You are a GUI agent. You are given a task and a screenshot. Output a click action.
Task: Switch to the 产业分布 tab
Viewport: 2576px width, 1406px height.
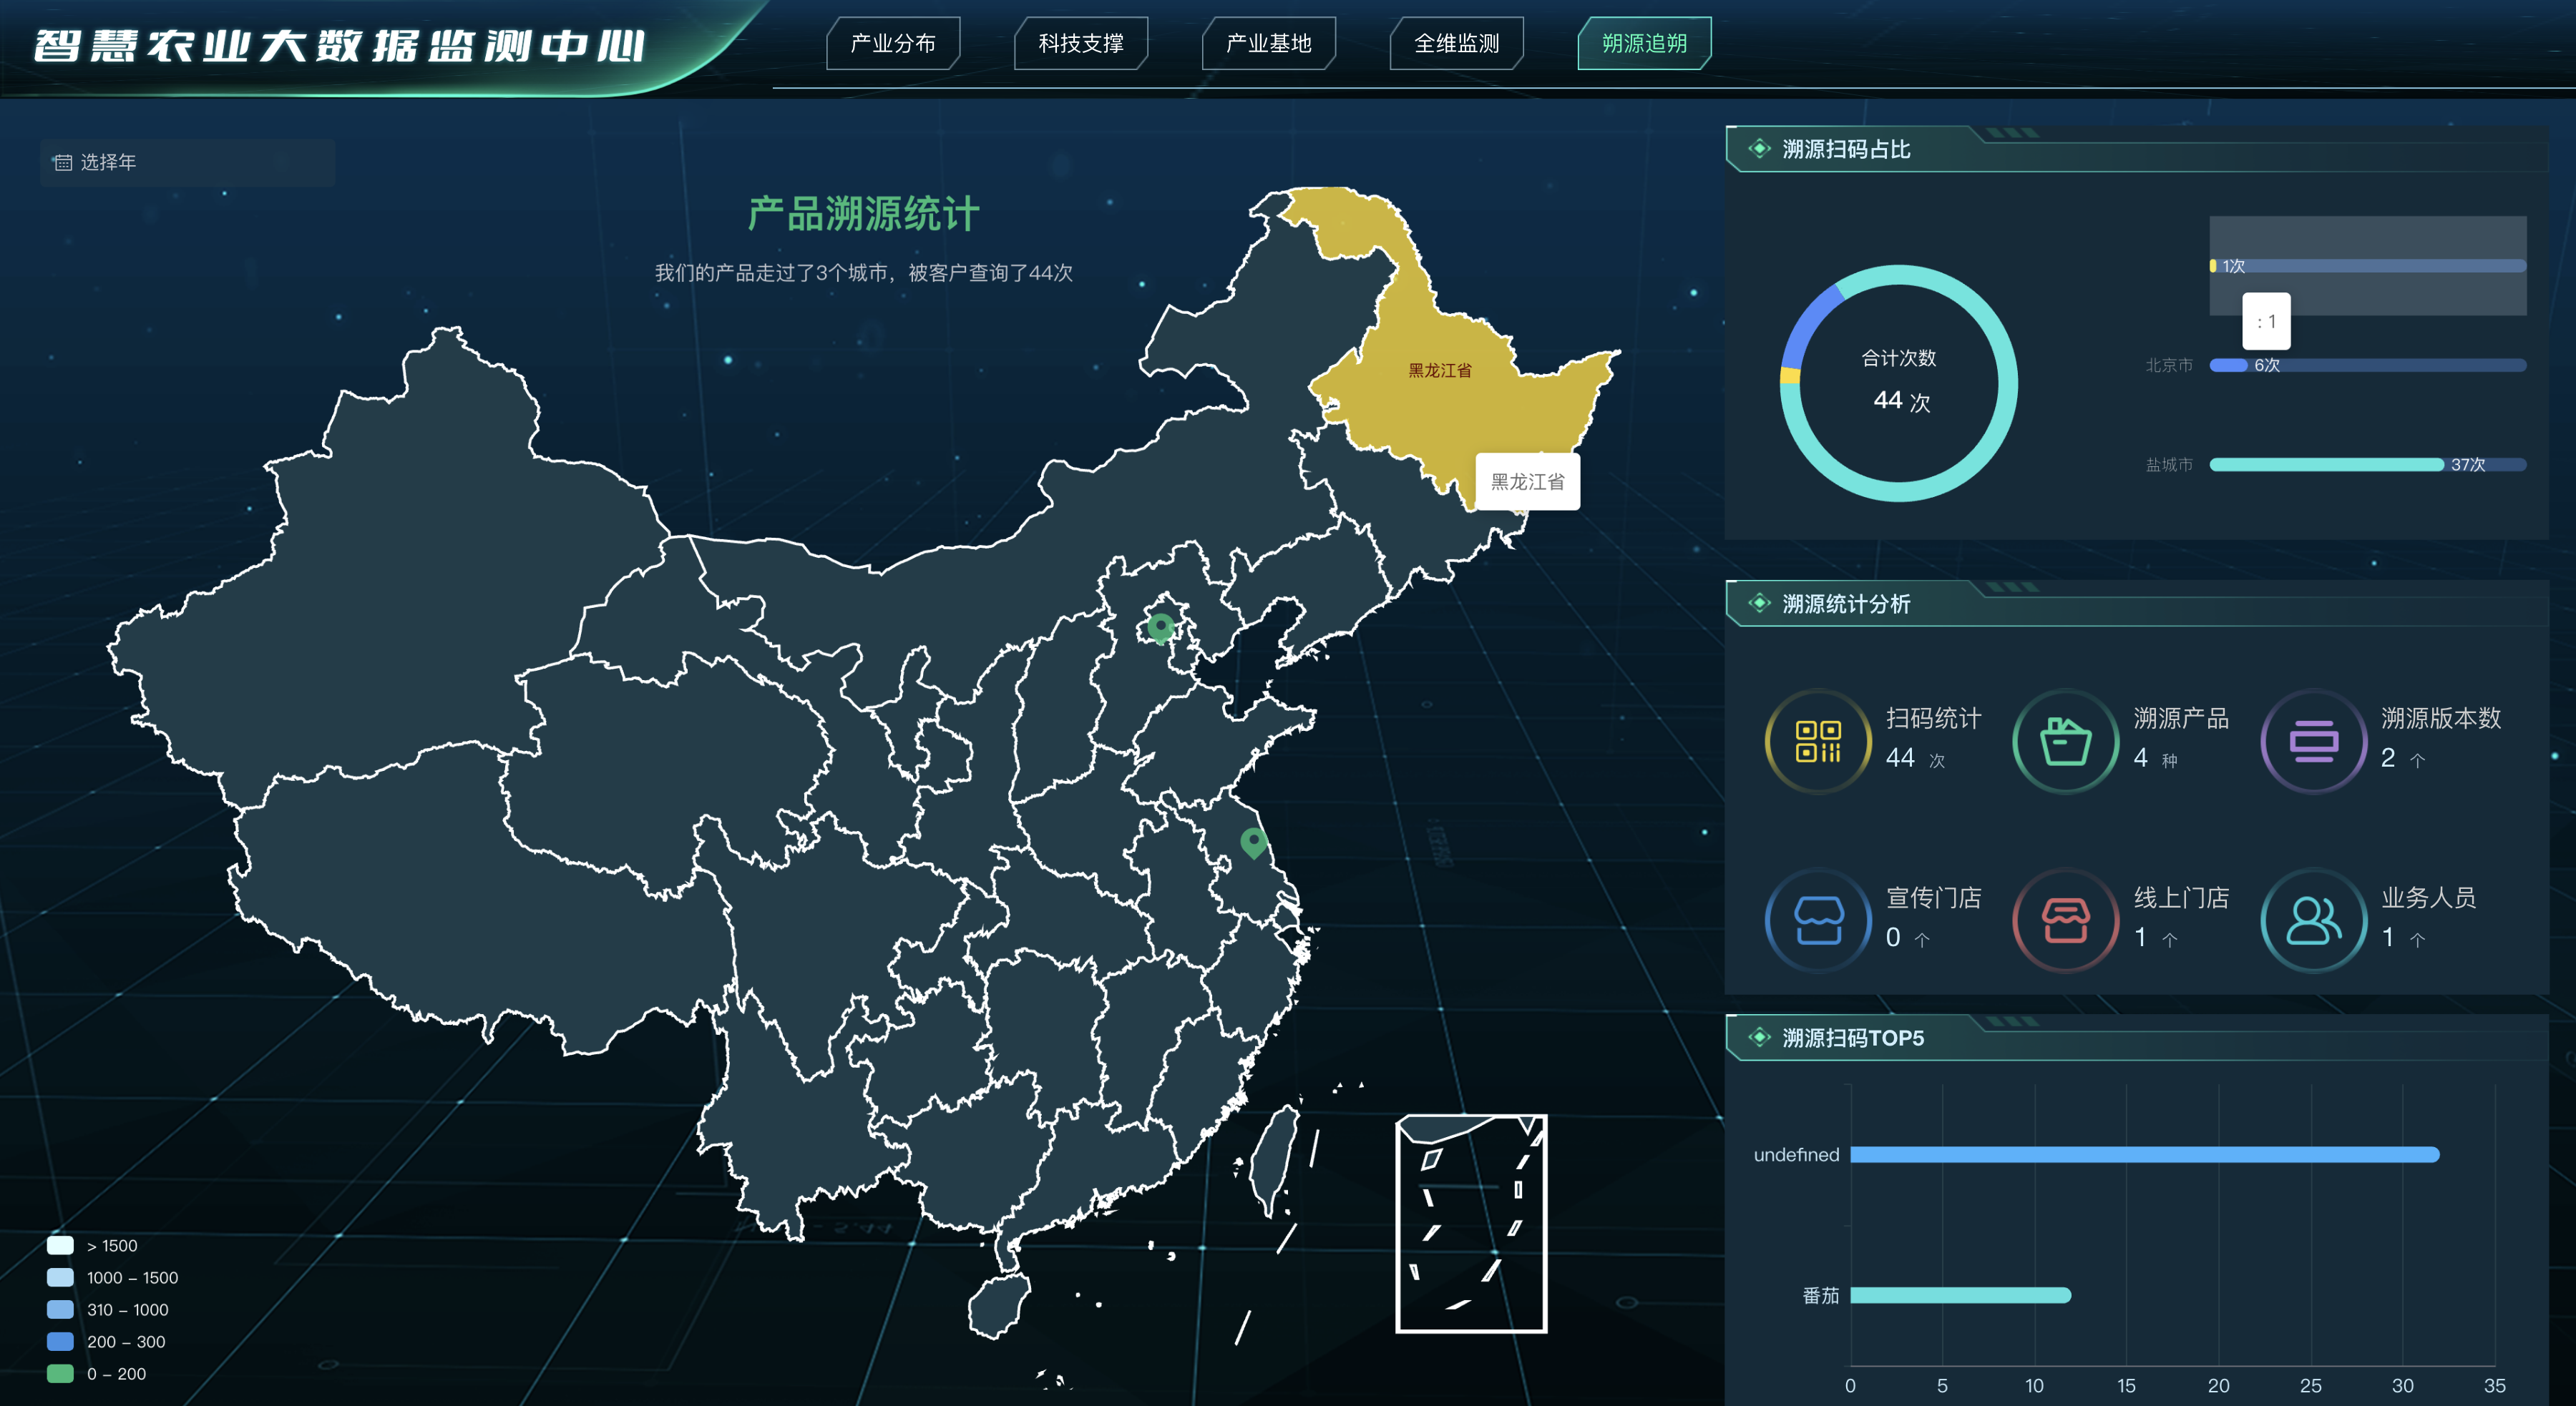coord(892,43)
